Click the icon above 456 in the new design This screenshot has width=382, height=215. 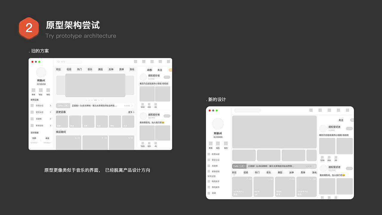pyautogui.click(x=329, y=157)
